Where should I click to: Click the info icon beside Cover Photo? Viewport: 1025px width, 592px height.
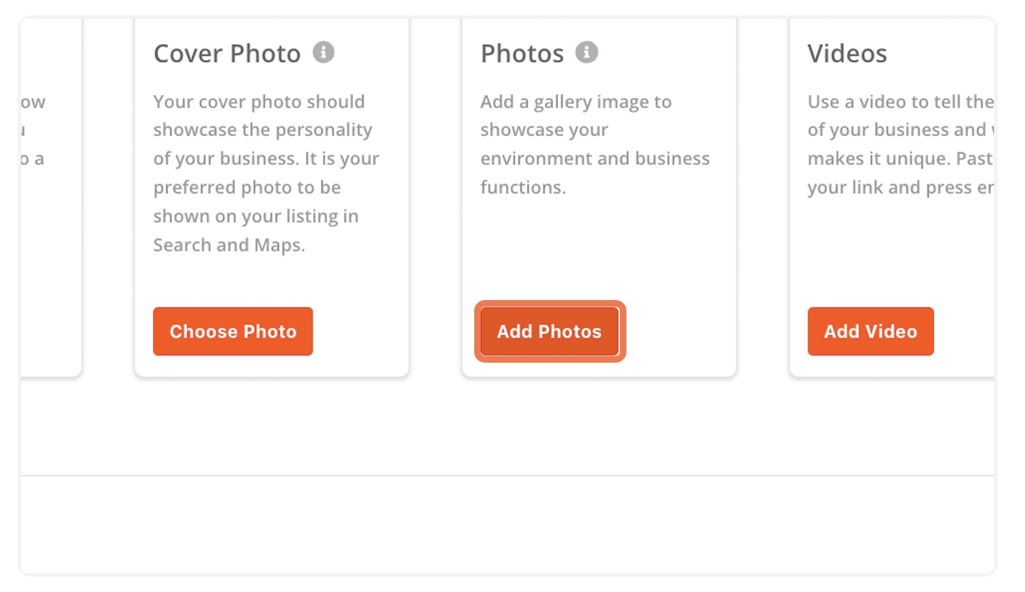coord(324,53)
